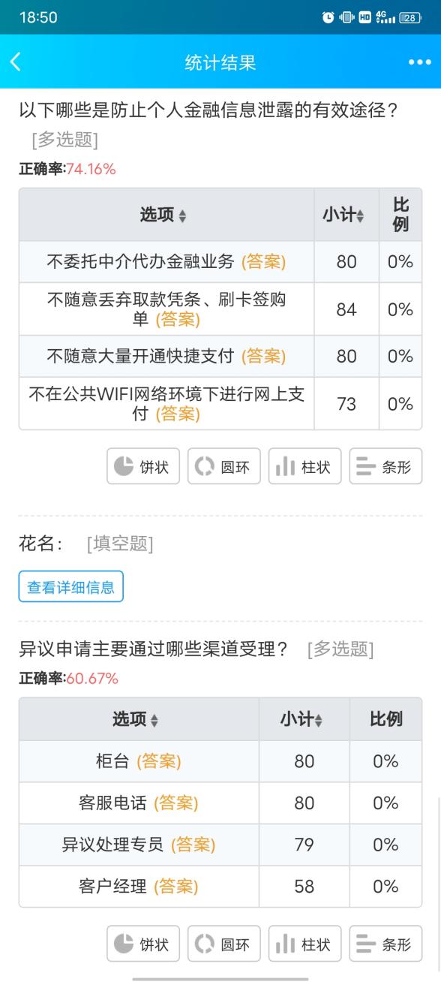
Task: Open the three-dot more menu
Action: [419, 63]
